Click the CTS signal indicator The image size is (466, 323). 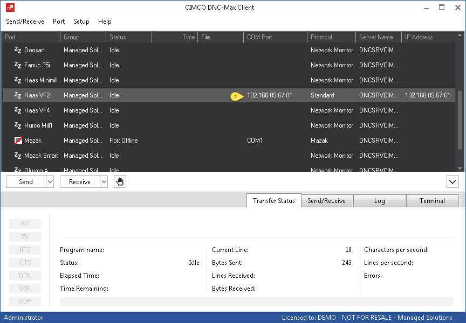tap(25, 263)
